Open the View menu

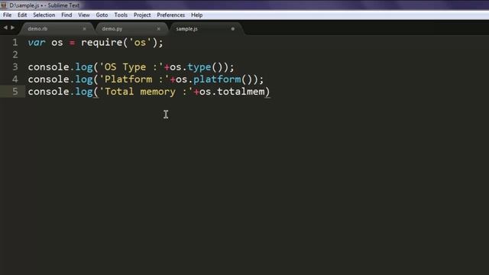[84, 15]
